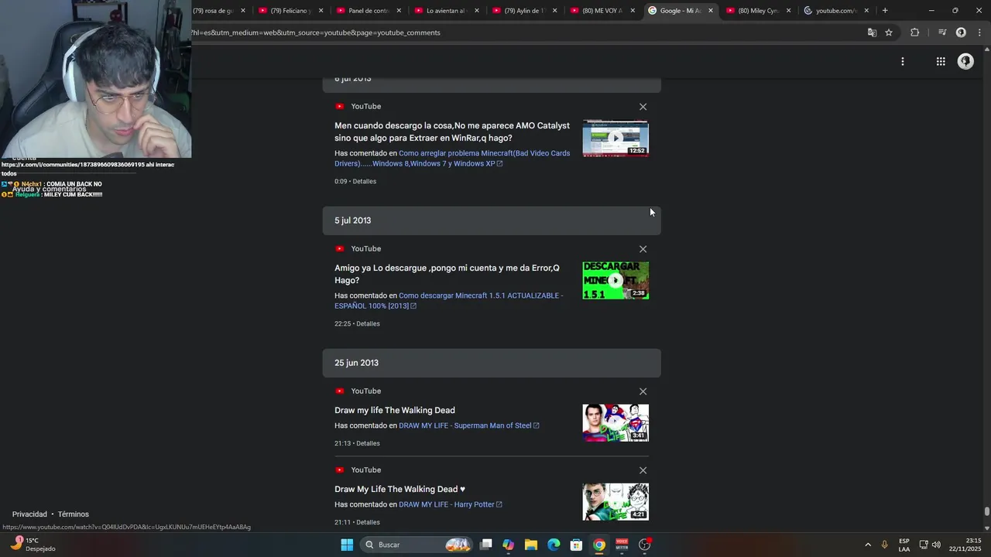This screenshot has width=991, height=557.
Task: Open the Términos link
Action: pyautogui.click(x=74, y=514)
